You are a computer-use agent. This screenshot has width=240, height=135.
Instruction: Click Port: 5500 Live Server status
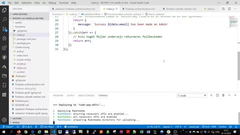pos(209,127)
